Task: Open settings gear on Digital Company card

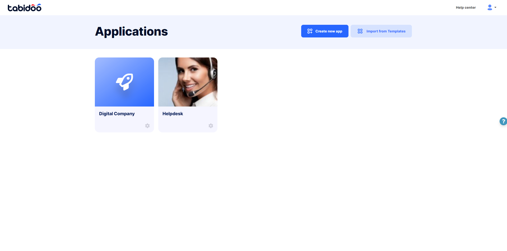Action: coord(147,126)
